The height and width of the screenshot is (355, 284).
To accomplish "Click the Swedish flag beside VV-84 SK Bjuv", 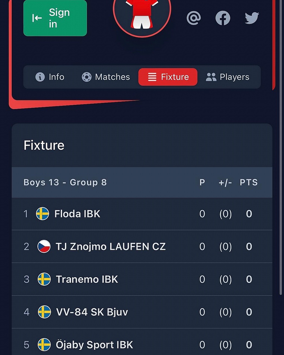I will (x=44, y=312).
